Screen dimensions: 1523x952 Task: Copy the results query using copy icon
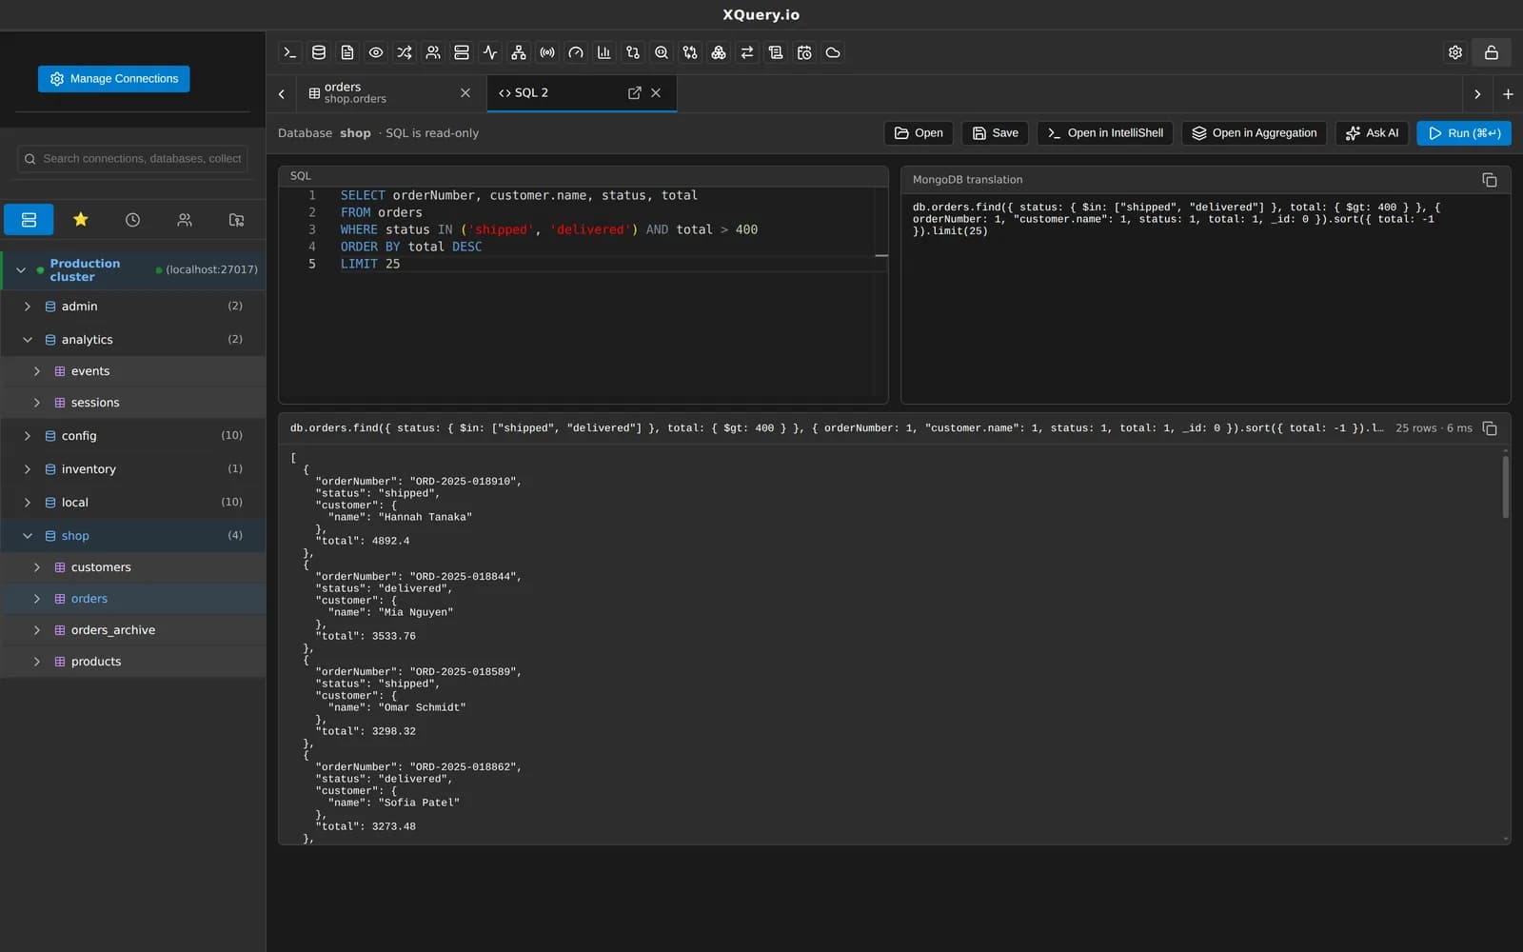click(x=1490, y=428)
